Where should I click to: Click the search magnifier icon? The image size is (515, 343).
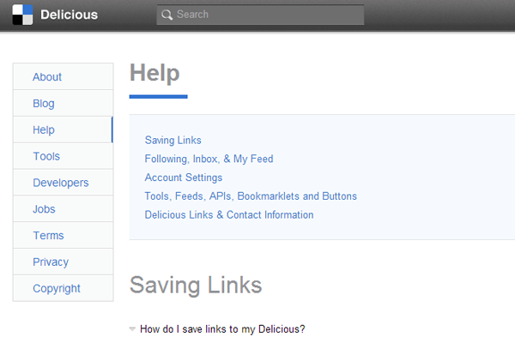167,15
